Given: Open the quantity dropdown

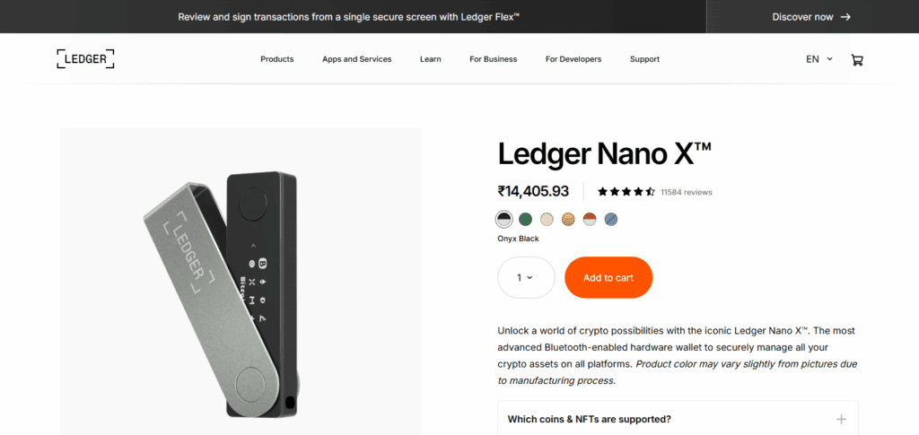Looking at the screenshot, I should click(526, 278).
